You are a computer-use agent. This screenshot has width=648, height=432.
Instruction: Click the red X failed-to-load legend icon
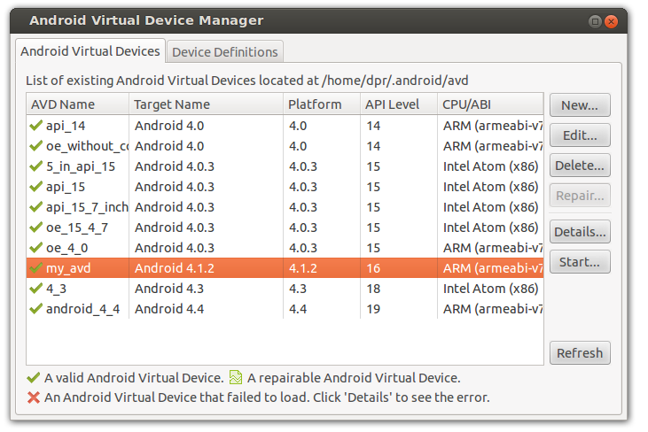tap(34, 397)
